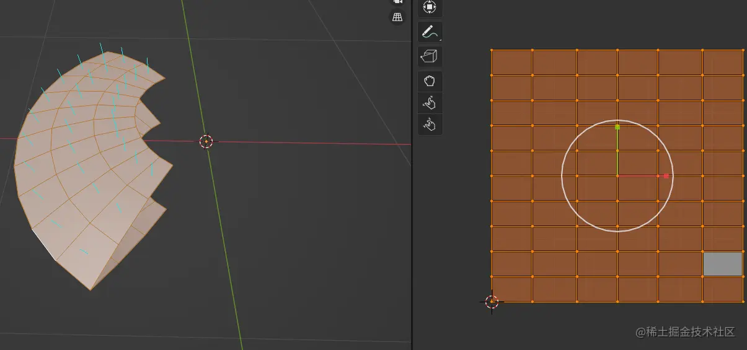Select the Grab hand sculpt tool
Viewport: 747px width, 350px height.
point(430,81)
